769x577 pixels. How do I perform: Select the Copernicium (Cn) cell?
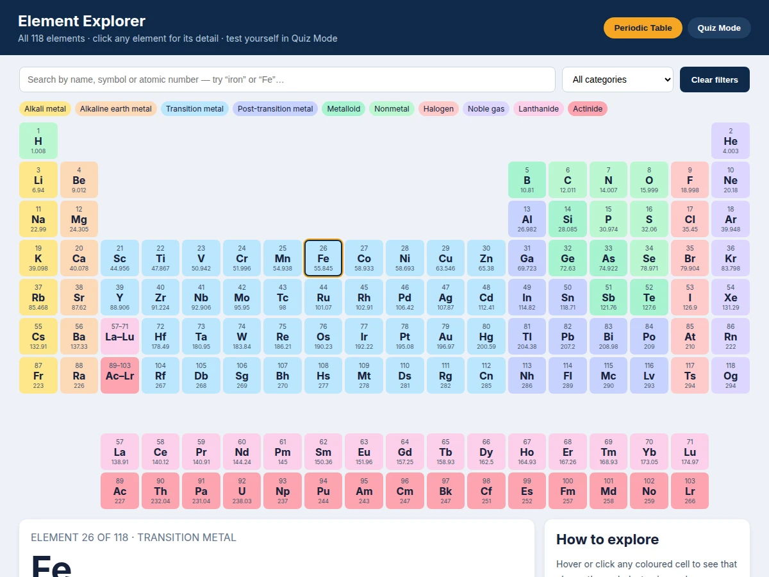(x=486, y=376)
